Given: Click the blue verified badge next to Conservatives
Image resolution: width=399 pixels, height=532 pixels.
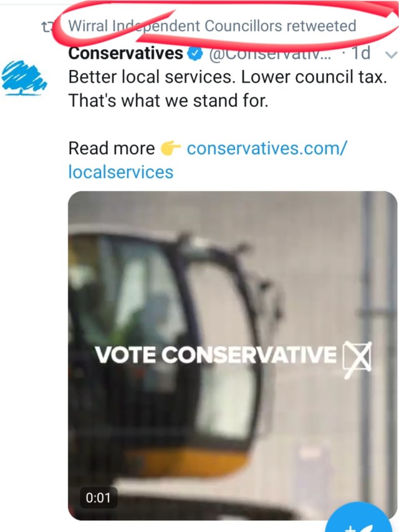Looking at the screenshot, I should 195,54.
